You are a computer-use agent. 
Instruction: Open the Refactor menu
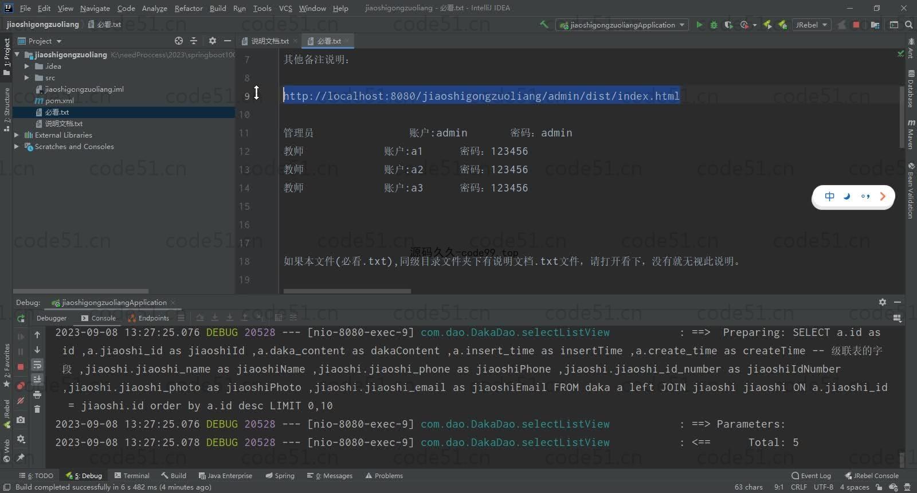tap(189, 8)
